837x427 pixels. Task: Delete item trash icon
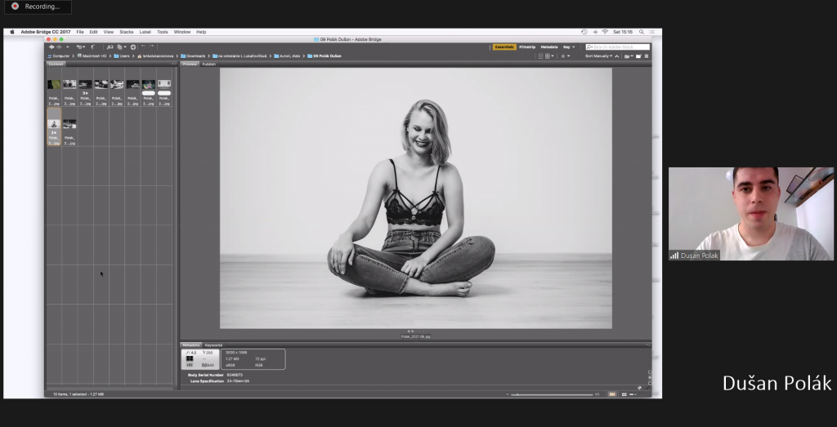[x=647, y=56]
